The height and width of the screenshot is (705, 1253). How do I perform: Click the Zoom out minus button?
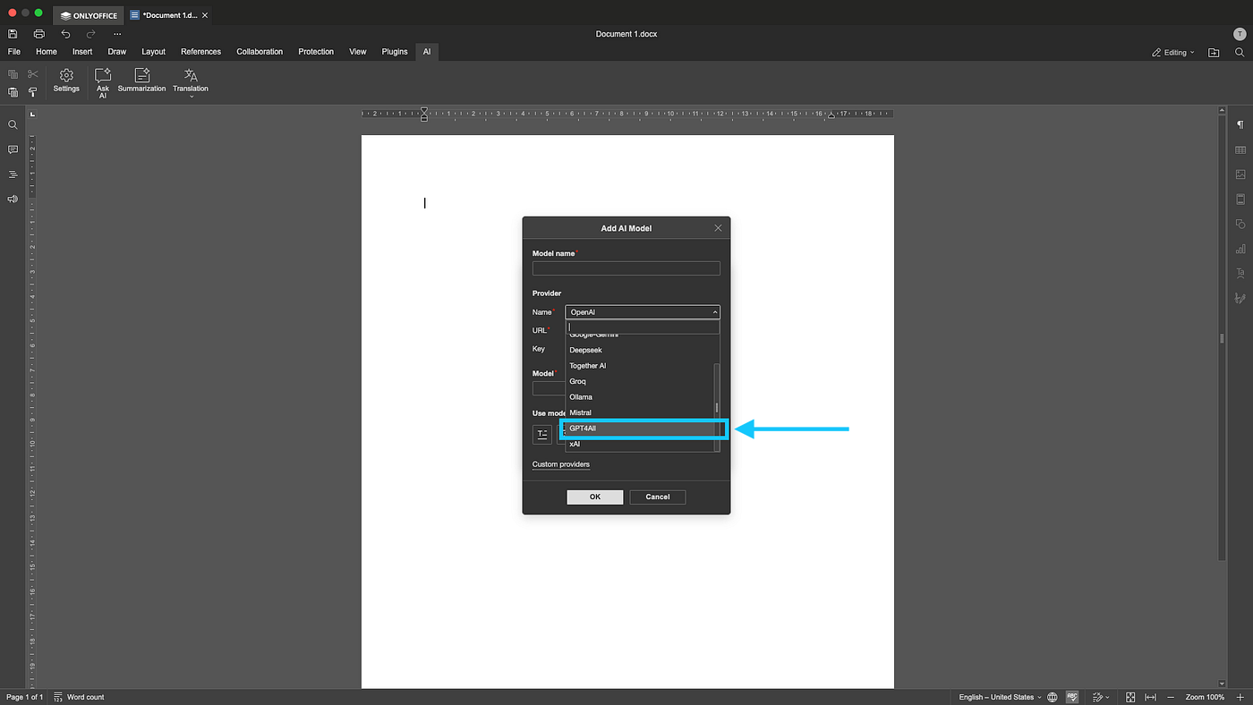coord(1172,697)
